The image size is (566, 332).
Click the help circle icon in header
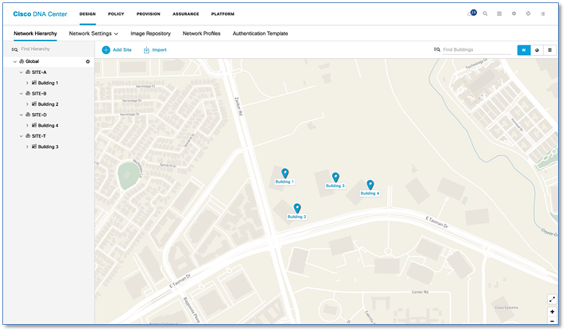click(x=528, y=14)
